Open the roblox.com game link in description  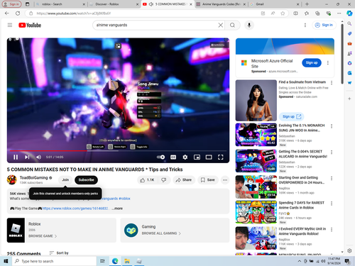pyautogui.click(x=75, y=209)
